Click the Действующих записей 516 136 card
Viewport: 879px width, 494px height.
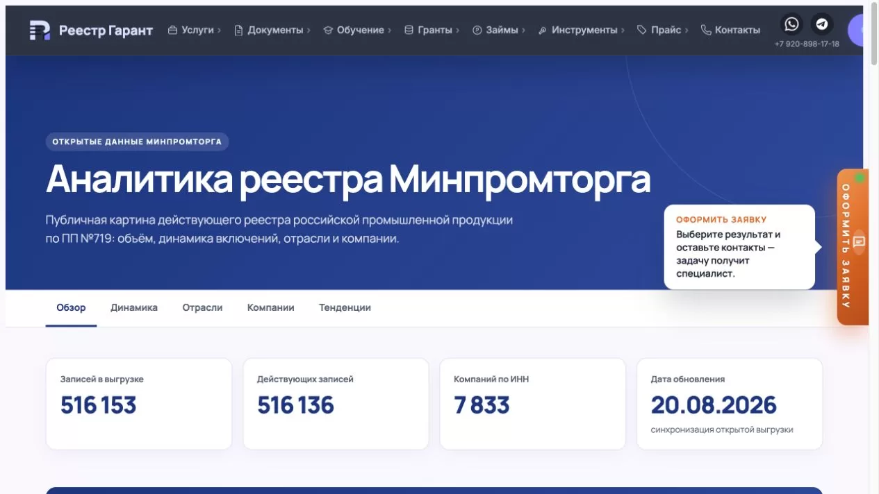coord(336,404)
